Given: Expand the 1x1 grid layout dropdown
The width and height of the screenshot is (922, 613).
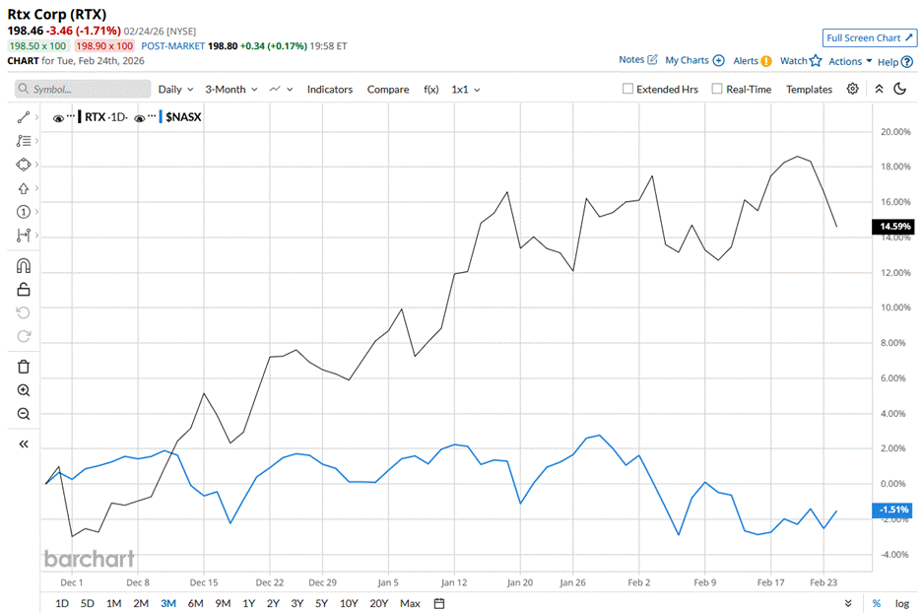Looking at the screenshot, I should [465, 89].
